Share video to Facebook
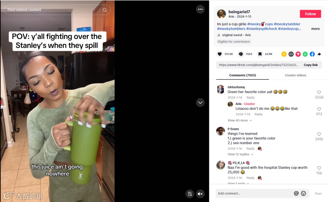The width and height of the screenshot is (329, 202). (x=312, y=54)
